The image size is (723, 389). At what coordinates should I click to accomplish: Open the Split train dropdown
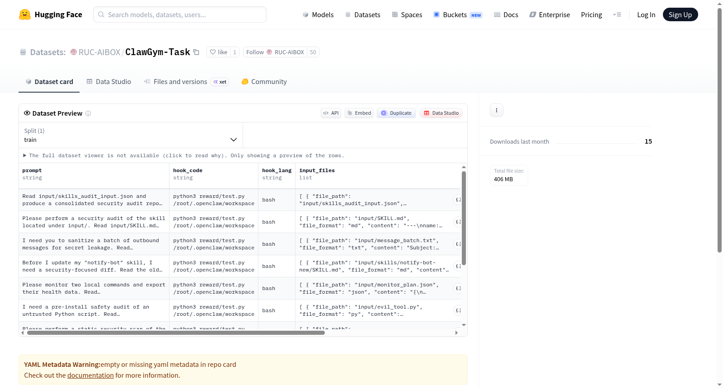coord(131,135)
